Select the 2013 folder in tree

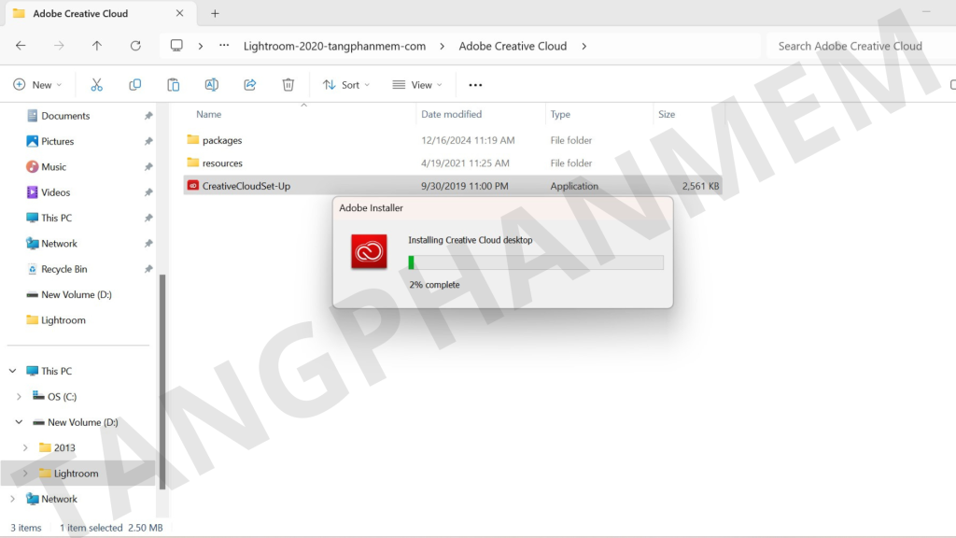point(64,447)
